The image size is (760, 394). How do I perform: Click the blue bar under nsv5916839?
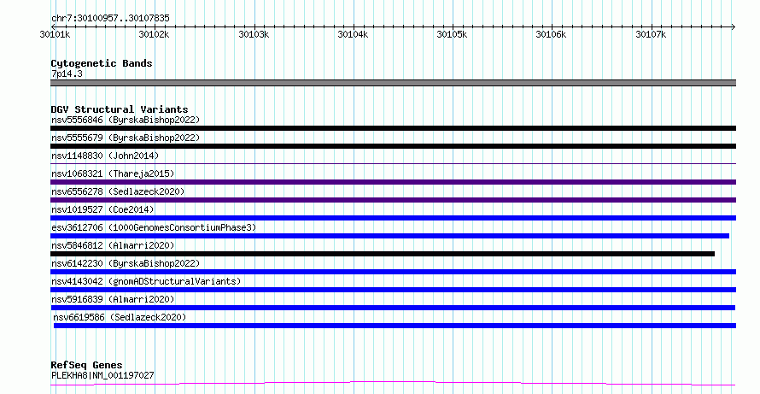(393, 308)
